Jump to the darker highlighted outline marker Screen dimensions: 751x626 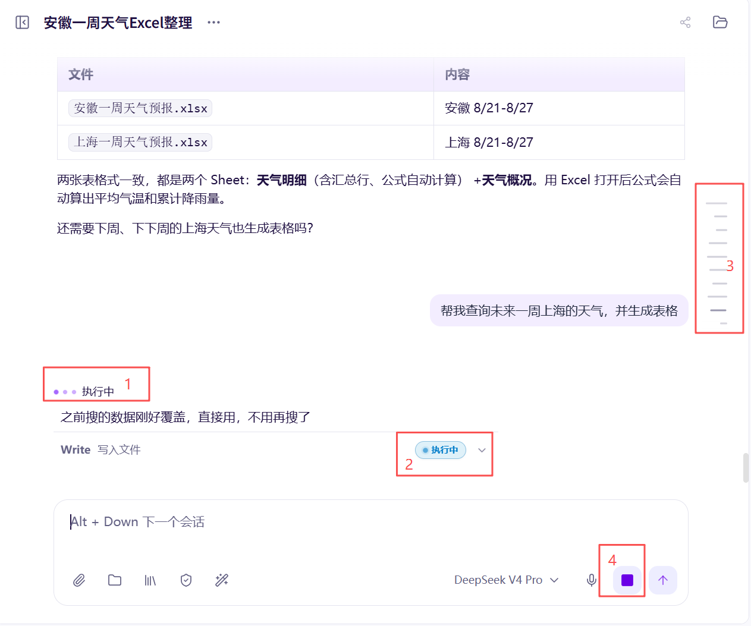pos(718,310)
